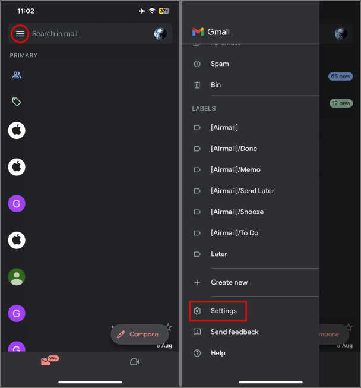Open the Help question mark icon
The height and width of the screenshot is (388, 361).
point(197,353)
